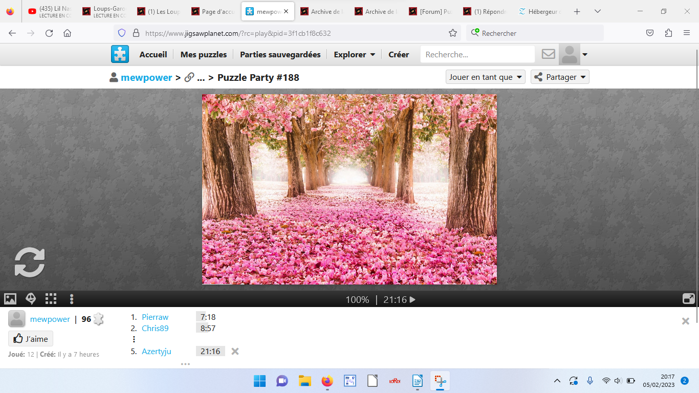Launch the Snipping Tool from the taskbar

[440, 381]
